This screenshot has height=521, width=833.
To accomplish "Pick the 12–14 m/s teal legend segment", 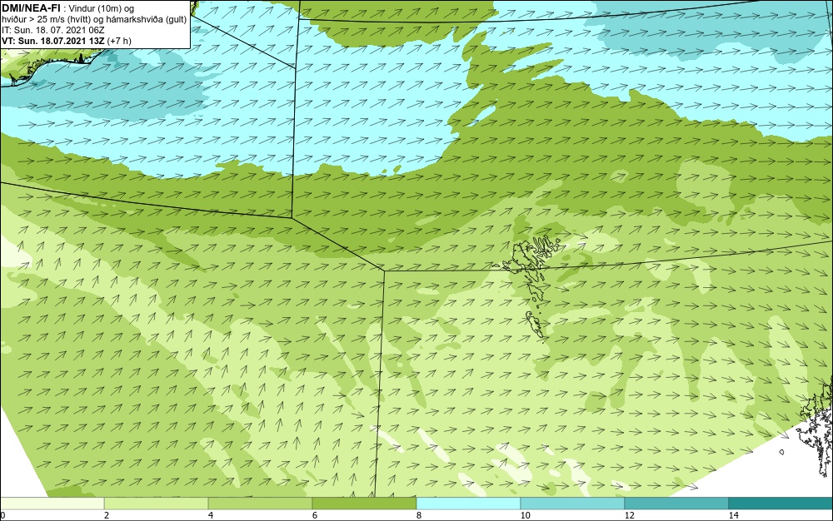I will (676, 504).
